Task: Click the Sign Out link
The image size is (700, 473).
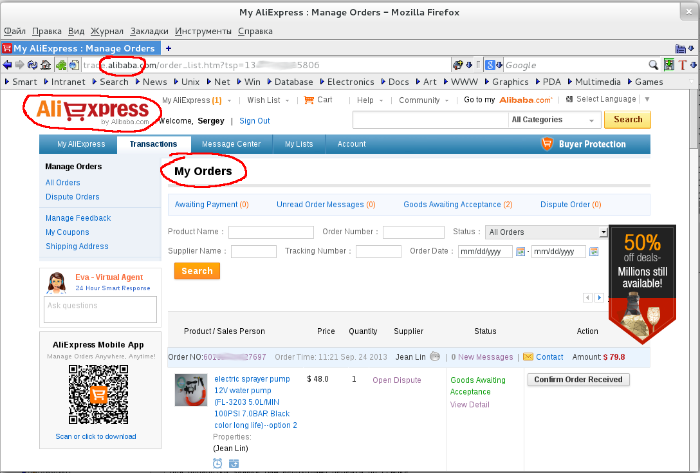Action: point(255,121)
